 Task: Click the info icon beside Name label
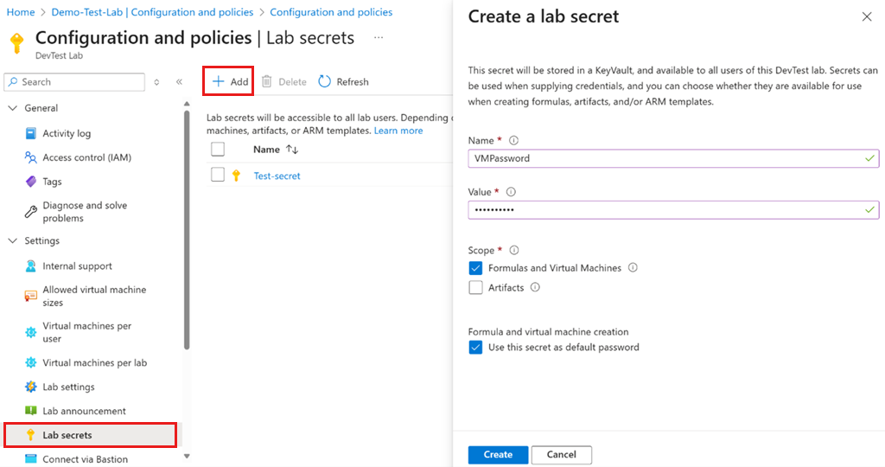(x=513, y=140)
